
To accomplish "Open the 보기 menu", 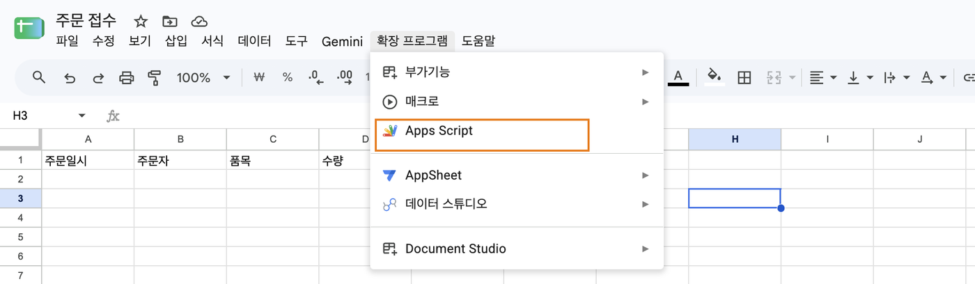I will [x=139, y=41].
